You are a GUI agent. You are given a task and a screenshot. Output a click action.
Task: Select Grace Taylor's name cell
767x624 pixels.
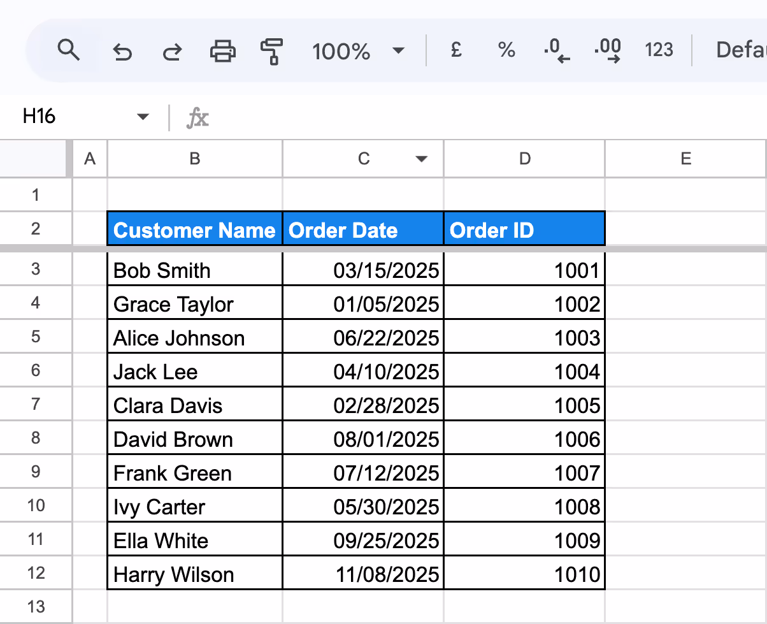point(194,303)
